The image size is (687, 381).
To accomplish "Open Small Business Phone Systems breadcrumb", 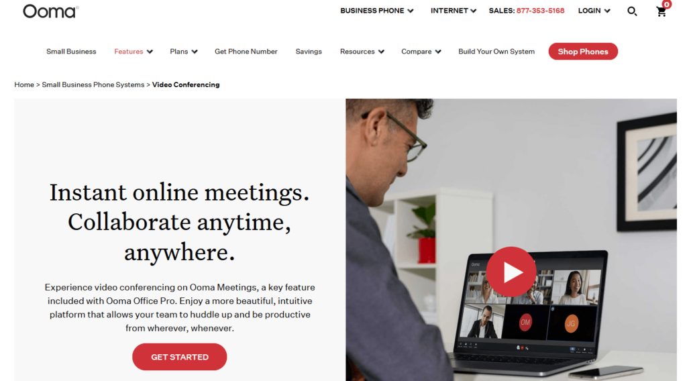I will coord(93,85).
